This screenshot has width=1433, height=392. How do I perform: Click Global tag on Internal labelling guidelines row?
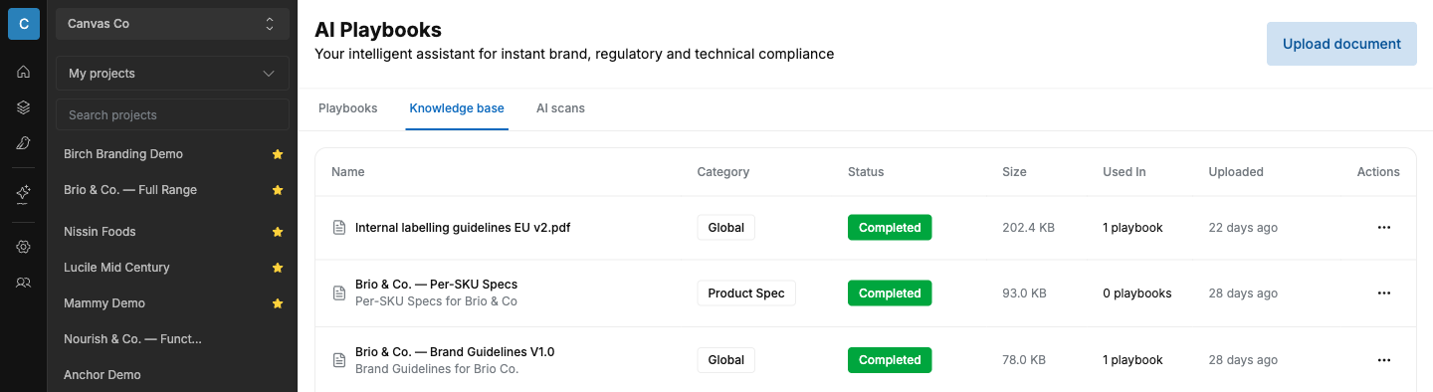coord(726,228)
